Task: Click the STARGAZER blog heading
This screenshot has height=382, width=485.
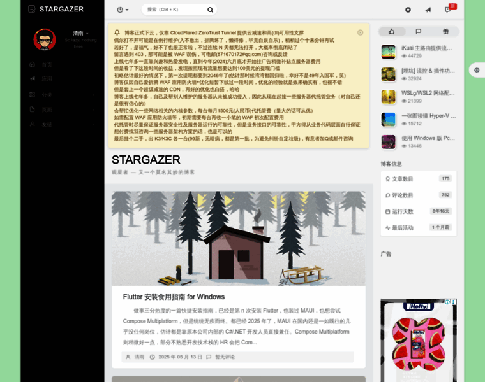Action: click(146, 160)
